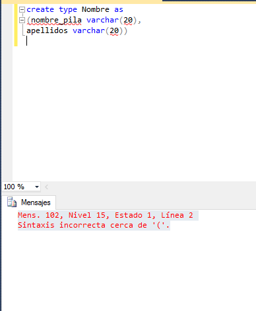256x311 pixels.
Task: Open the 100 % zoom dropdown
Action: (37, 187)
